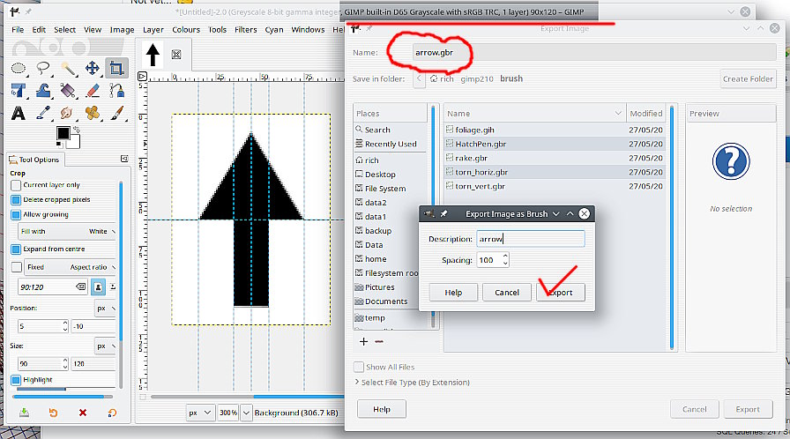This screenshot has width=790, height=439.
Task: Click the black foreground colour swatch
Action: point(63,133)
